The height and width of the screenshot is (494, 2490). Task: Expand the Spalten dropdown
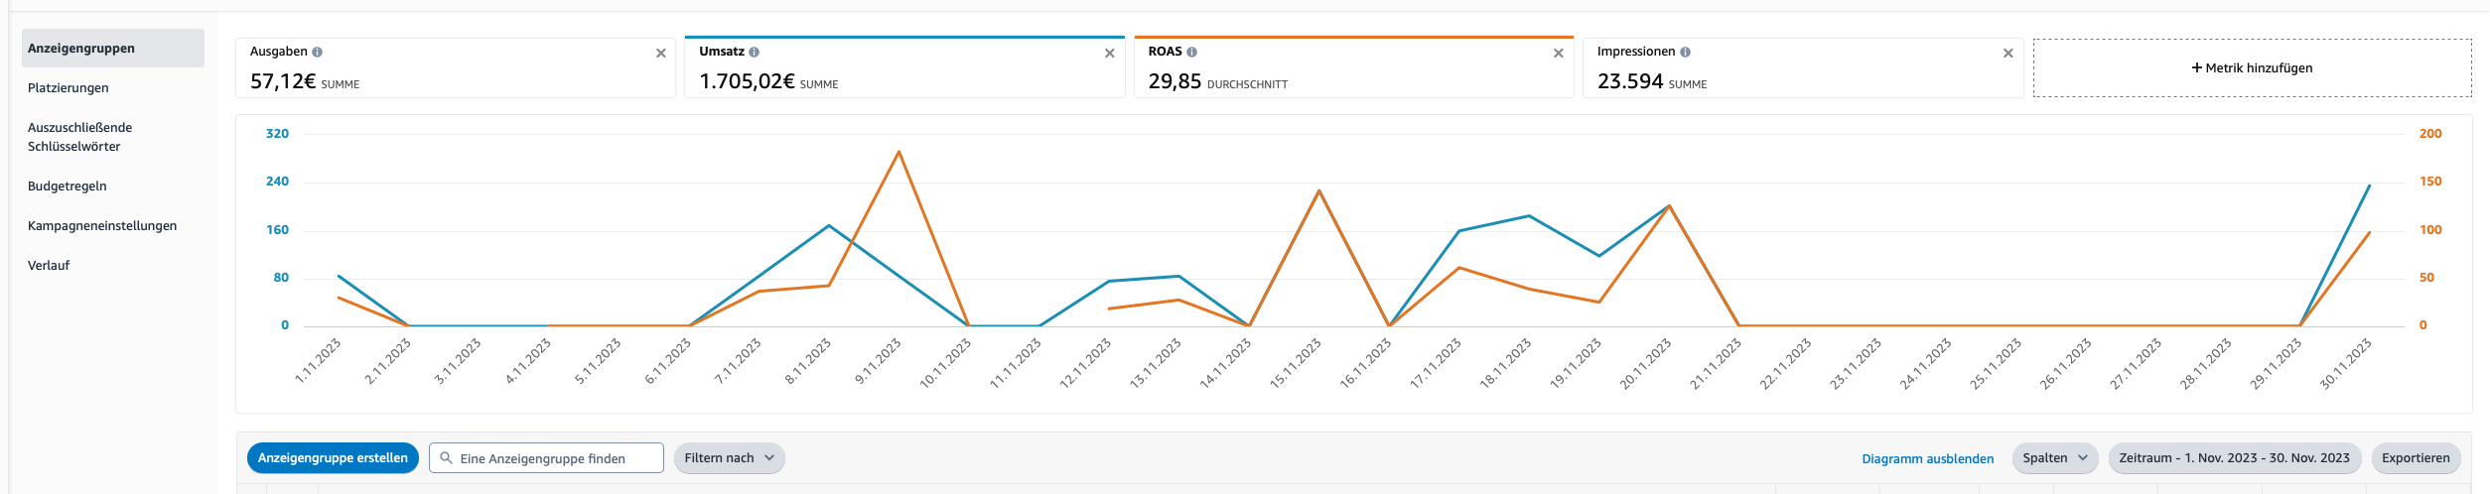click(2054, 458)
